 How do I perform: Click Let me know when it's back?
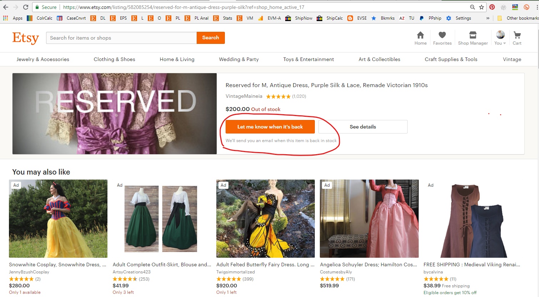[x=270, y=126]
